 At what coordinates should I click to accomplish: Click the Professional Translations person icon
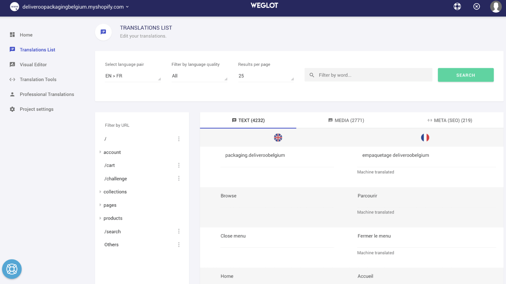[x=12, y=94]
